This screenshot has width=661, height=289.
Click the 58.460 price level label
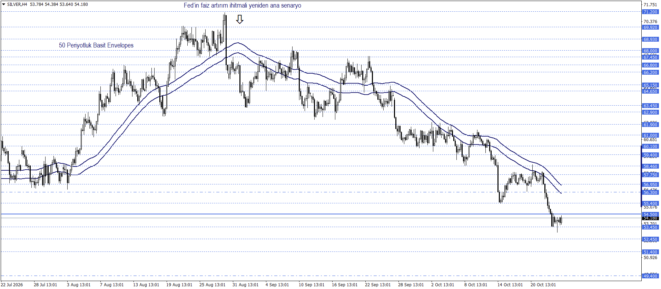click(650, 167)
